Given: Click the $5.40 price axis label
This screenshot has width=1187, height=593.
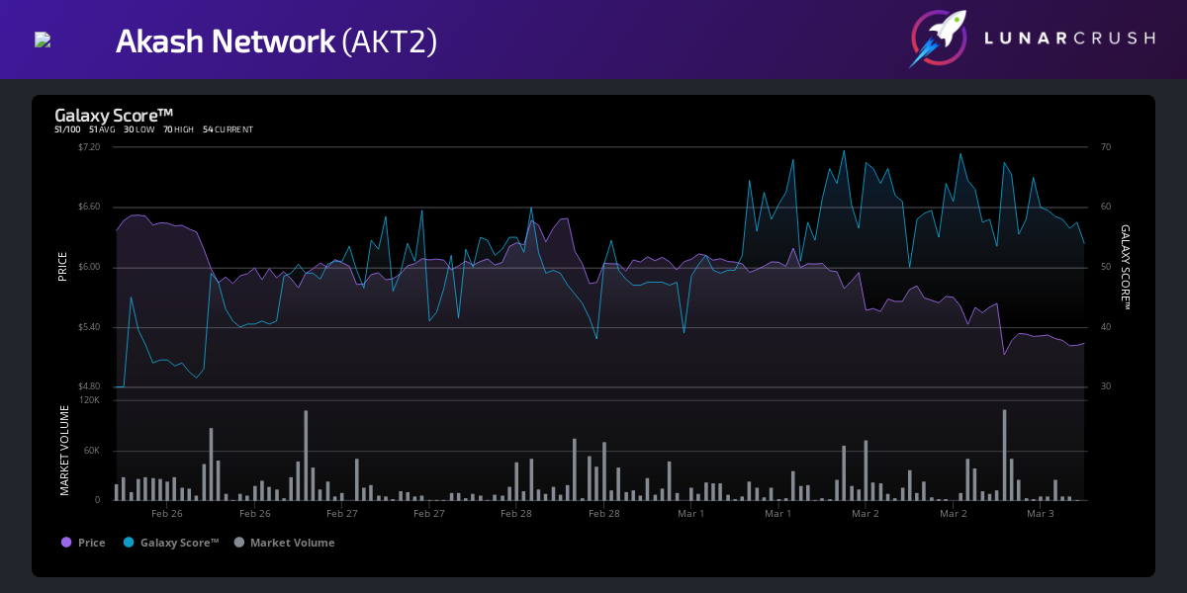Looking at the screenshot, I should [89, 327].
